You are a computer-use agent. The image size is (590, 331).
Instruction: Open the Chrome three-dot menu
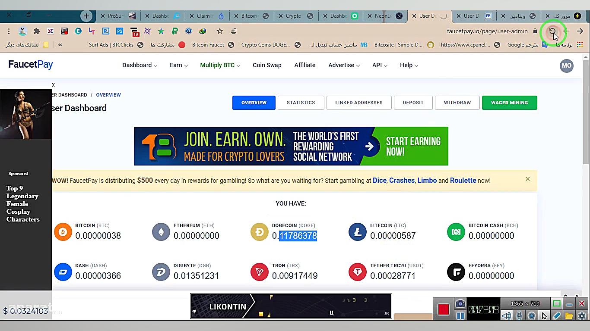tap(9, 31)
